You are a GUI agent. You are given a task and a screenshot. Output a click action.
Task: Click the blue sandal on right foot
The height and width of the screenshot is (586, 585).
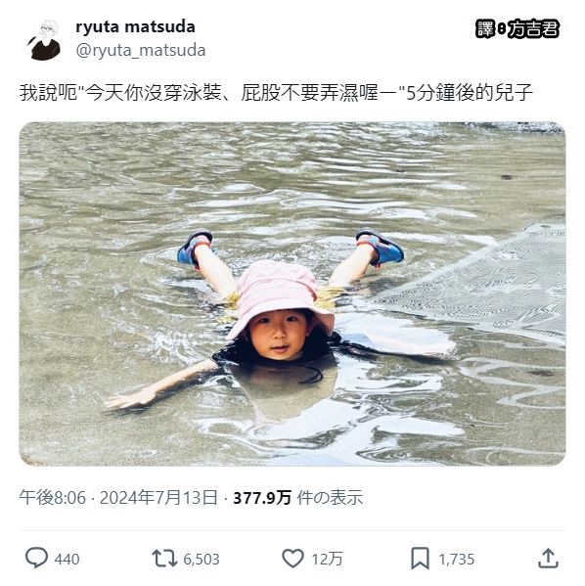coord(381,247)
